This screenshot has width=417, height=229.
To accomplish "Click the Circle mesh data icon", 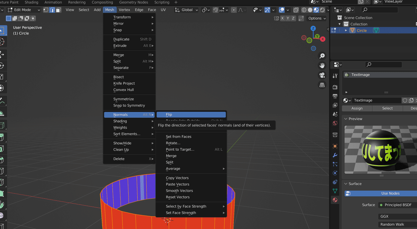I will pos(376,30).
